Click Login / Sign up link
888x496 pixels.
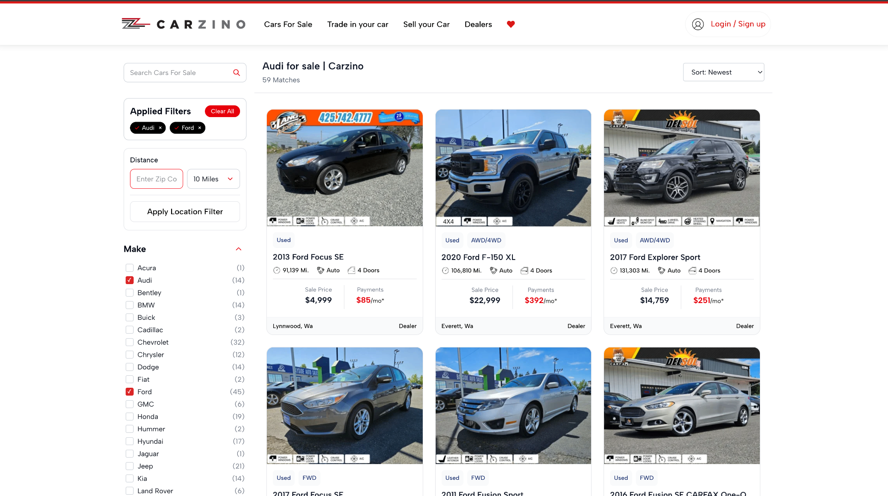[x=738, y=24]
